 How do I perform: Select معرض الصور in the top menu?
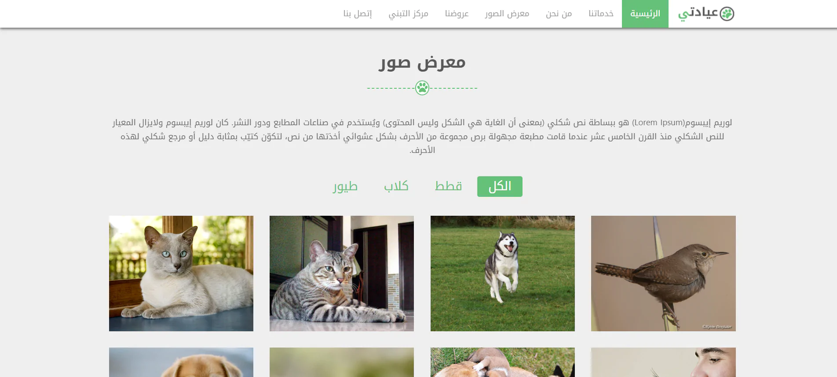point(507,14)
